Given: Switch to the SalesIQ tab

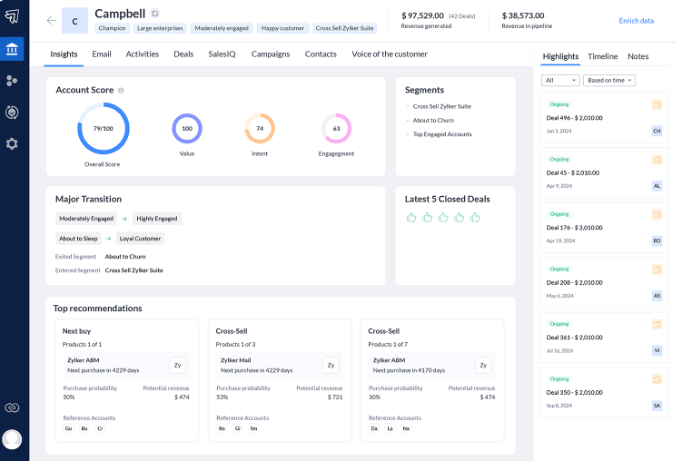Looking at the screenshot, I should pos(222,54).
